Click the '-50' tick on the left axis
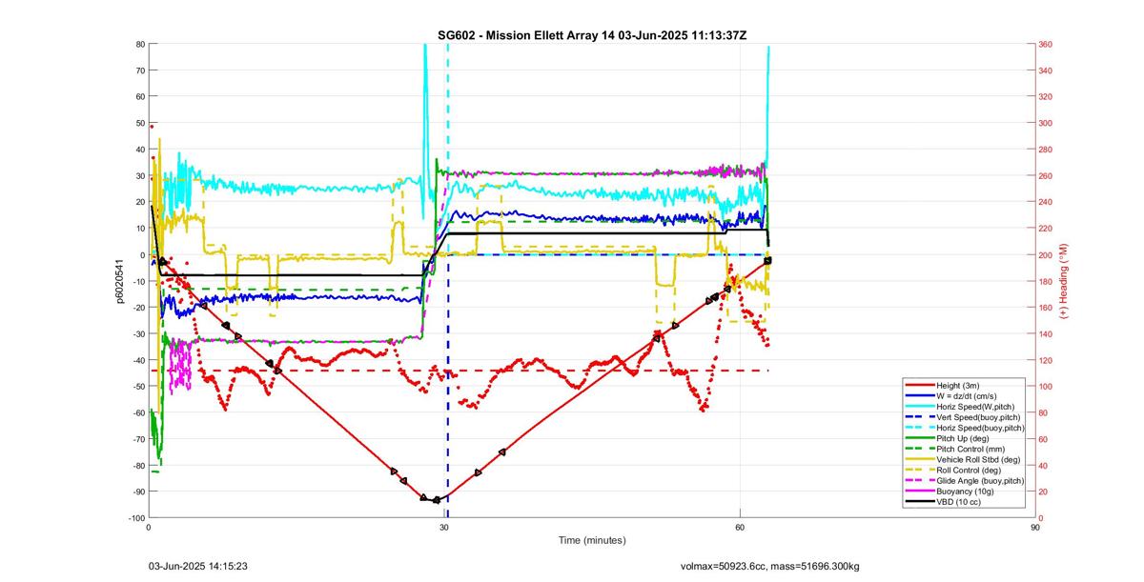 click(x=137, y=386)
